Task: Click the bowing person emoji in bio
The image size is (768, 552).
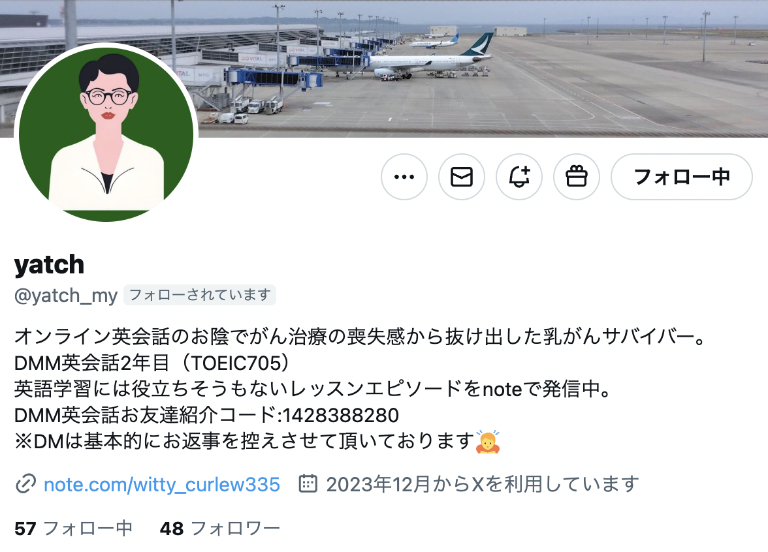Action: point(488,442)
